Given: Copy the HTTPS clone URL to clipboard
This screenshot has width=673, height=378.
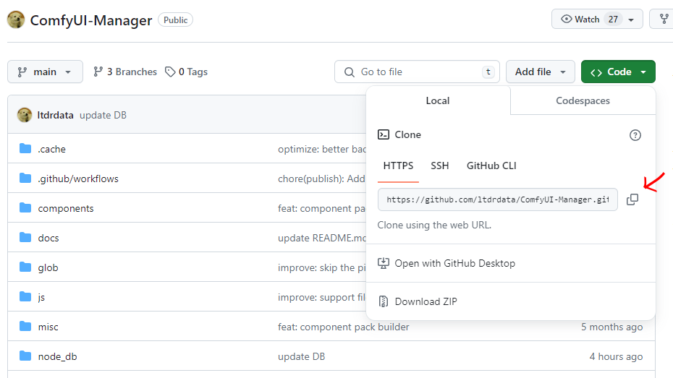Looking at the screenshot, I should pyautogui.click(x=632, y=199).
